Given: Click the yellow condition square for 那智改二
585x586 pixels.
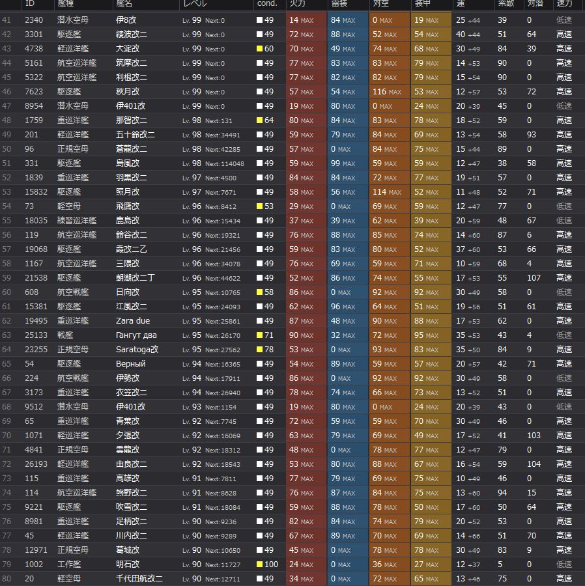Looking at the screenshot, I should 259,120.
